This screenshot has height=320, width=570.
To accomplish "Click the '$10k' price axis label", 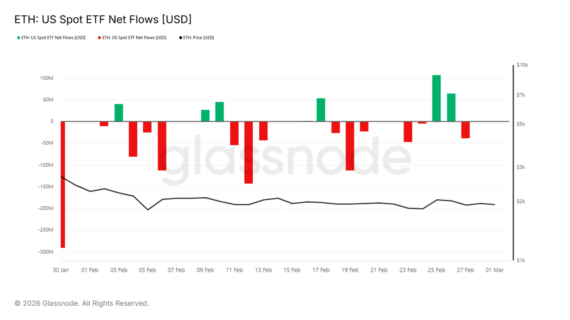I will 522,65.
